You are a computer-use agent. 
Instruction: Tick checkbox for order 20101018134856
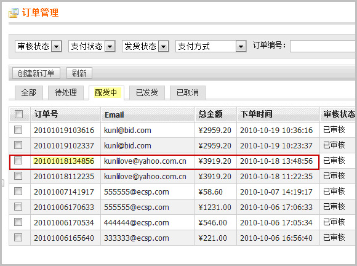(x=18, y=161)
